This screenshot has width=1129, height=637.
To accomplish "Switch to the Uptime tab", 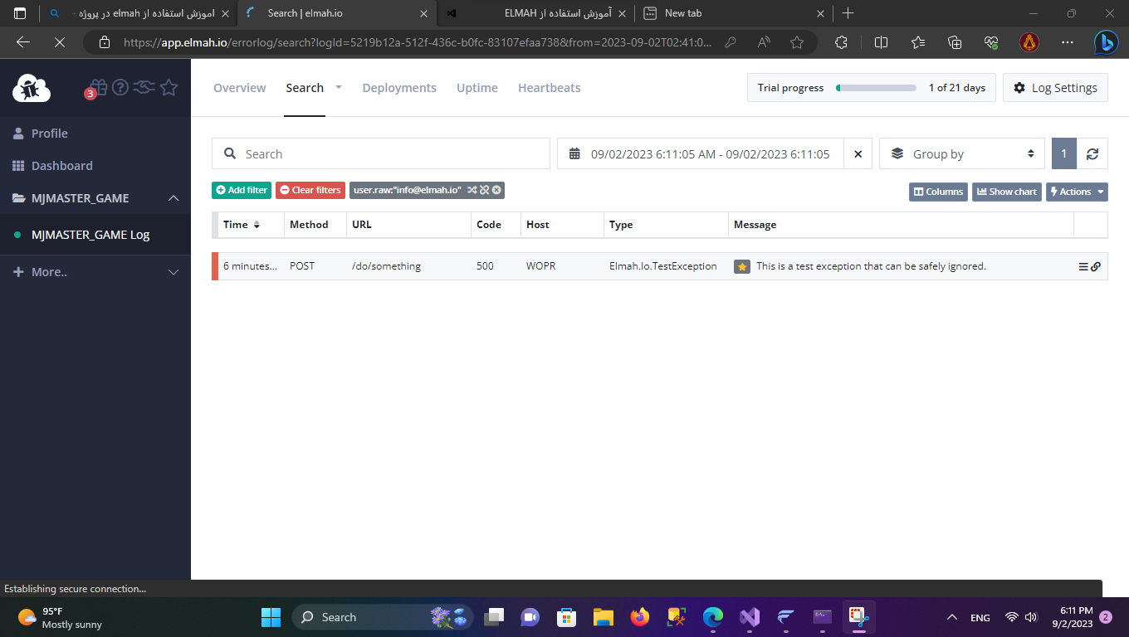I will pyautogui.click(x=477, y=88).
